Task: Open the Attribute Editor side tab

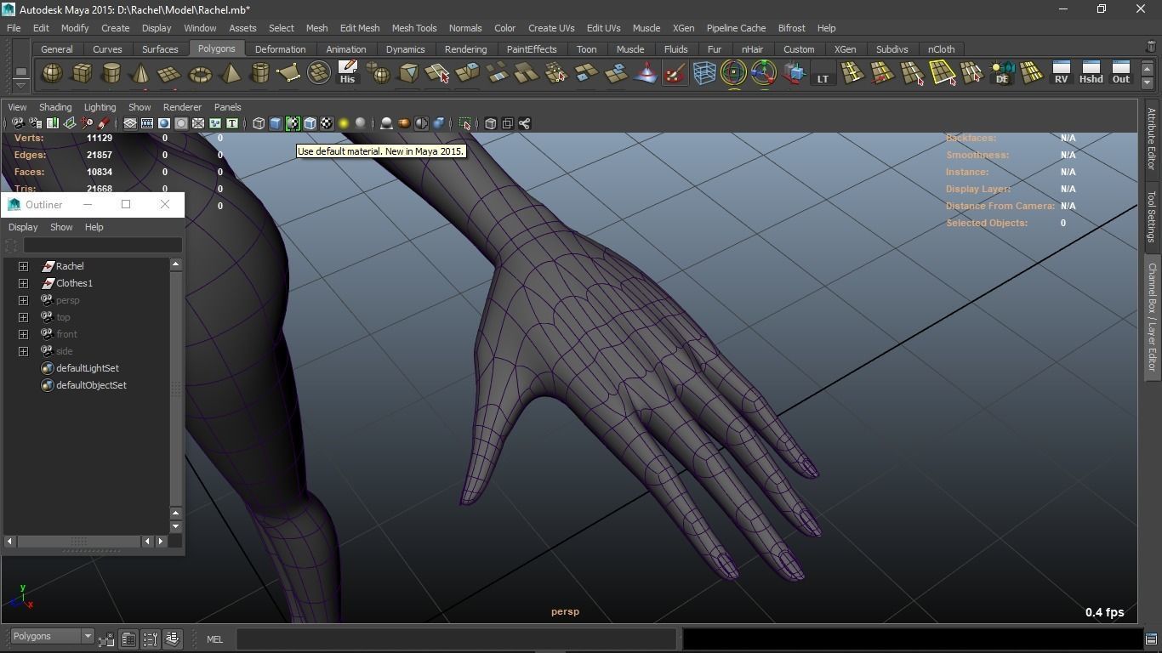Action: (x=1151, y=139)
